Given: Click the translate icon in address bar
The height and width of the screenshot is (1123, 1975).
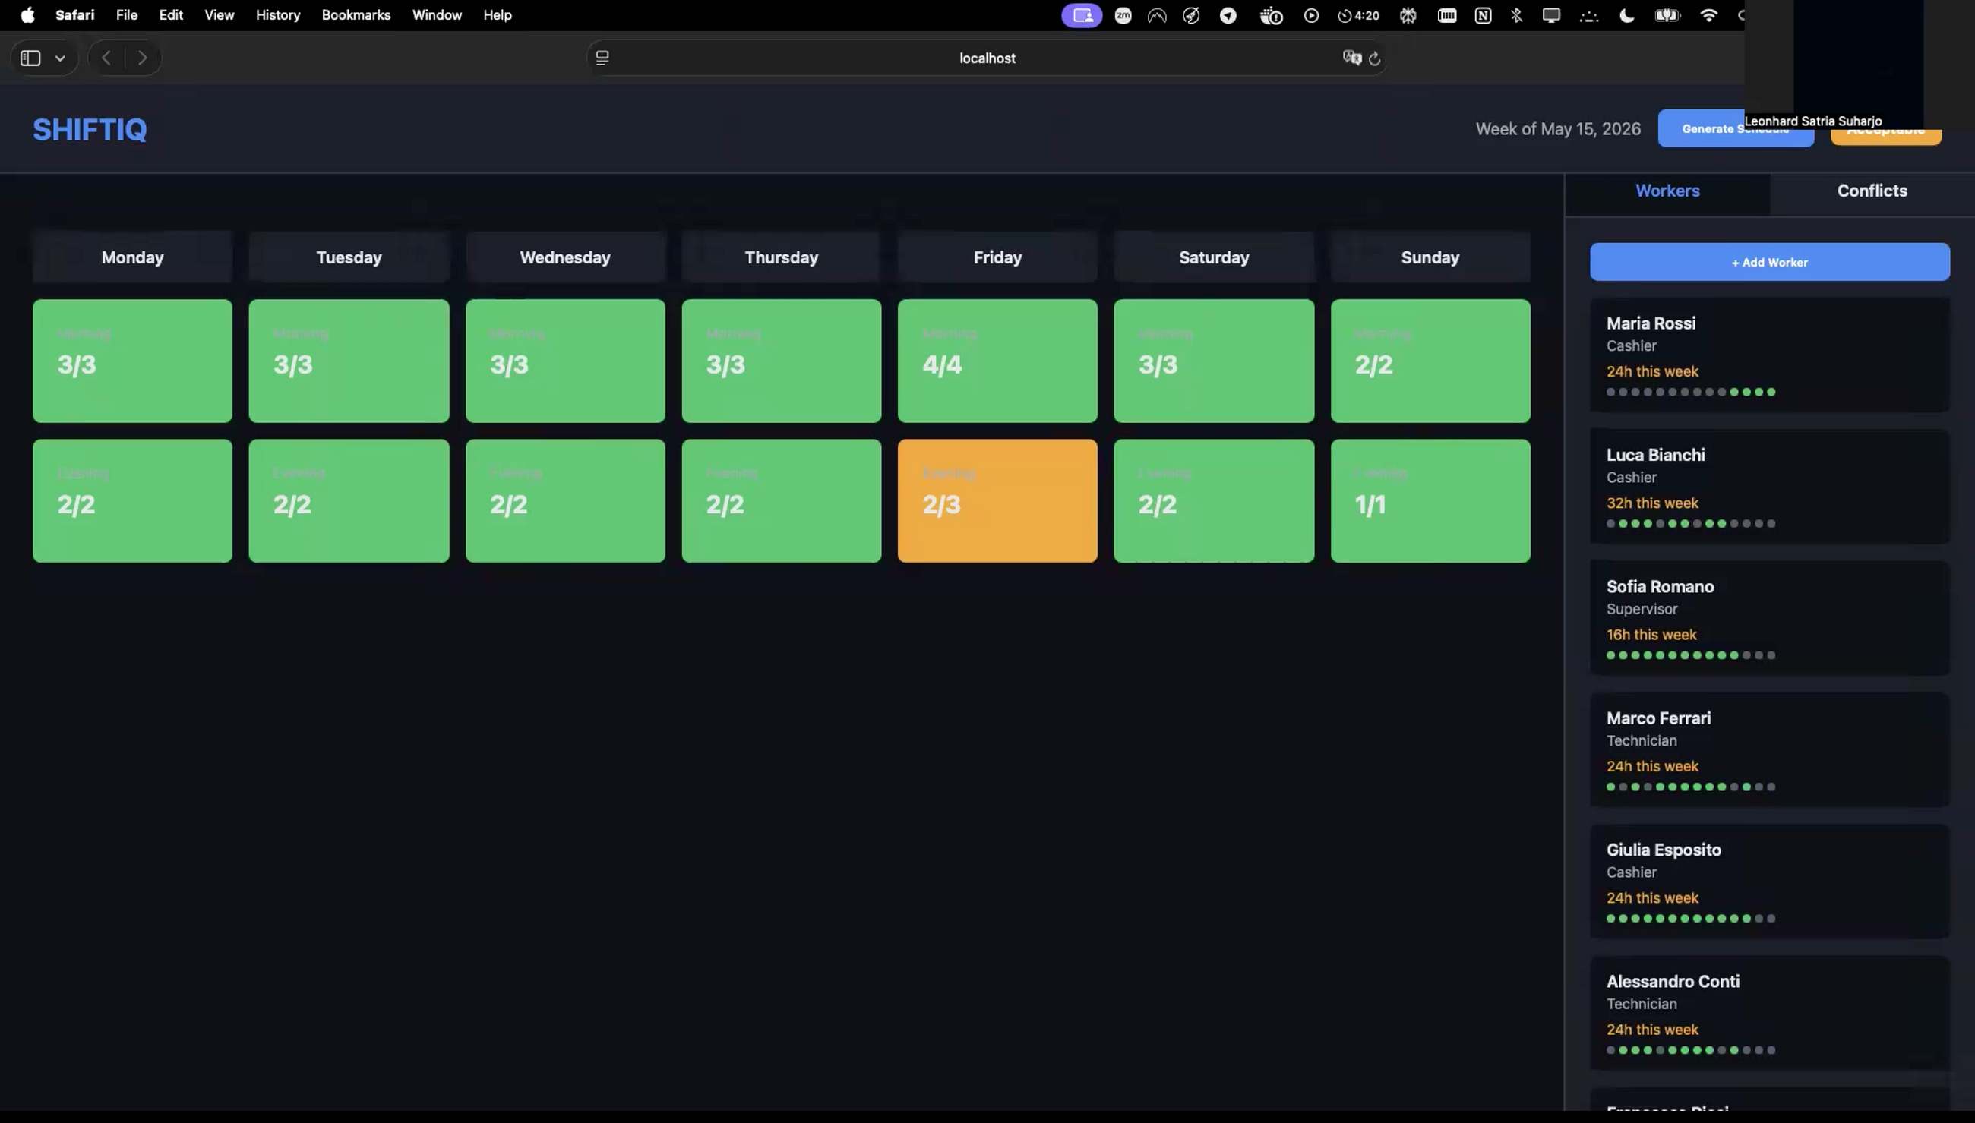Looking at the screenshot, I should coord(1351,58).
